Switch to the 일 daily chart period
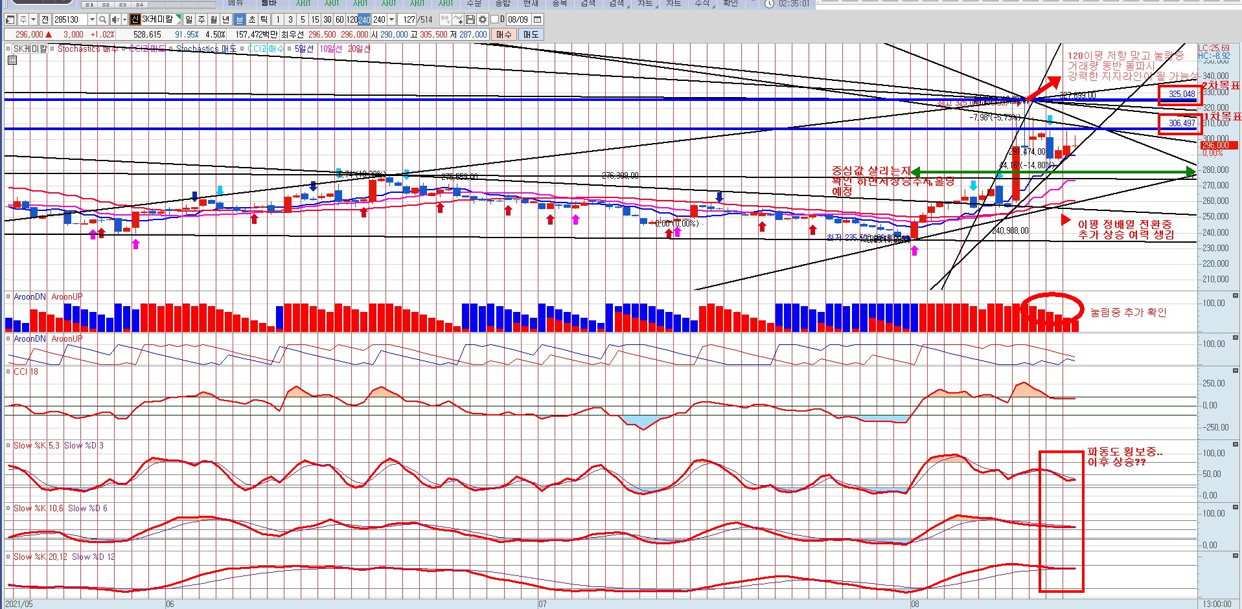Image resolution: width=1242 pixels, height=609 pixels. (x=189, y=19)
